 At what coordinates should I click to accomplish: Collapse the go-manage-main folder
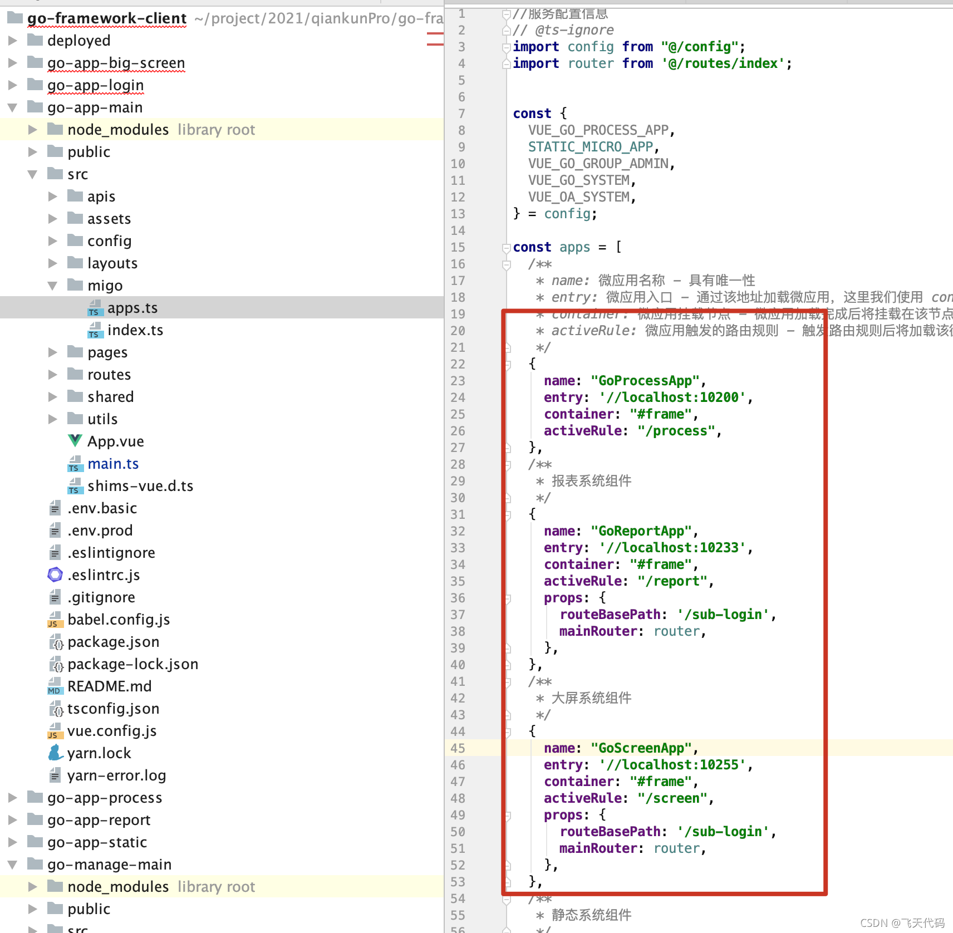tap(12, 864)
